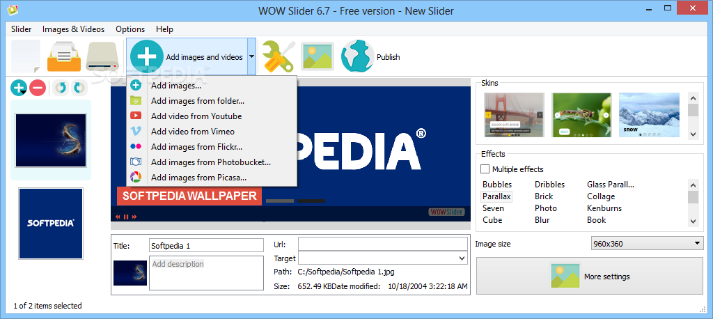Select the Dribbles effect
The image size is (713, 319).
[x=550, y=185]
